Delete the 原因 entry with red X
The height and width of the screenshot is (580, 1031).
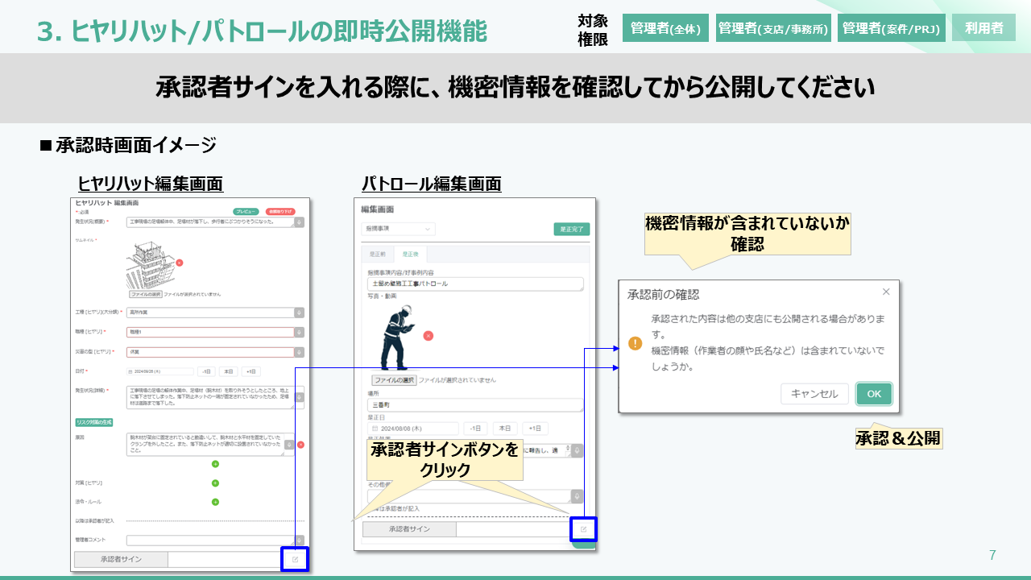pyautogui.click(x=300, y=445)
